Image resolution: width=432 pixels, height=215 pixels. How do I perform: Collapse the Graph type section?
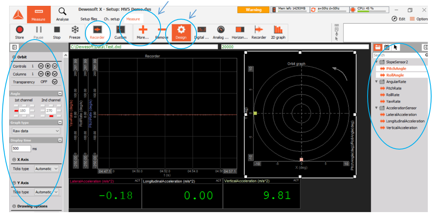coord(60,123)
